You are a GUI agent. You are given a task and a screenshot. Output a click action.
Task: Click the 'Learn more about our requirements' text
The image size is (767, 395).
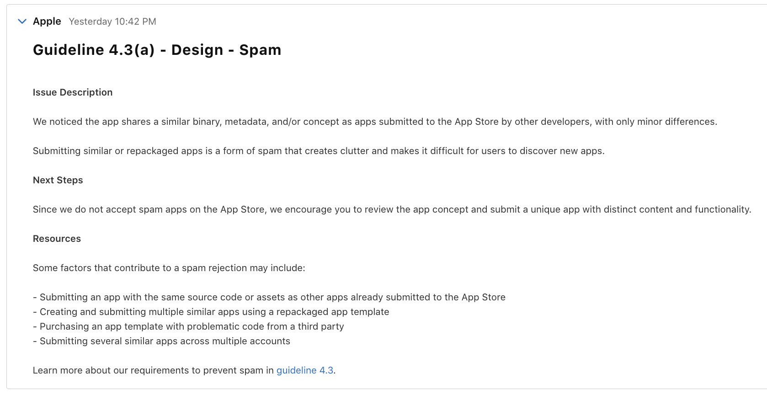[154, 370]
